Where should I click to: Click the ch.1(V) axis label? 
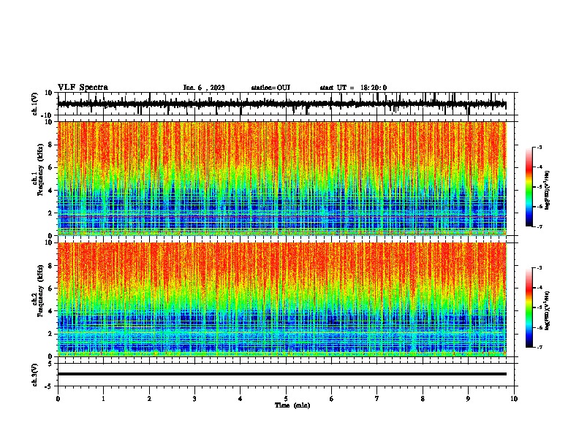35,104
